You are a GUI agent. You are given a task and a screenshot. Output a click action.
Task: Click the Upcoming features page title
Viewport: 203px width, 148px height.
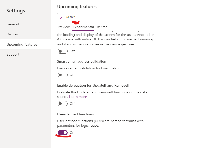[76, 7]
